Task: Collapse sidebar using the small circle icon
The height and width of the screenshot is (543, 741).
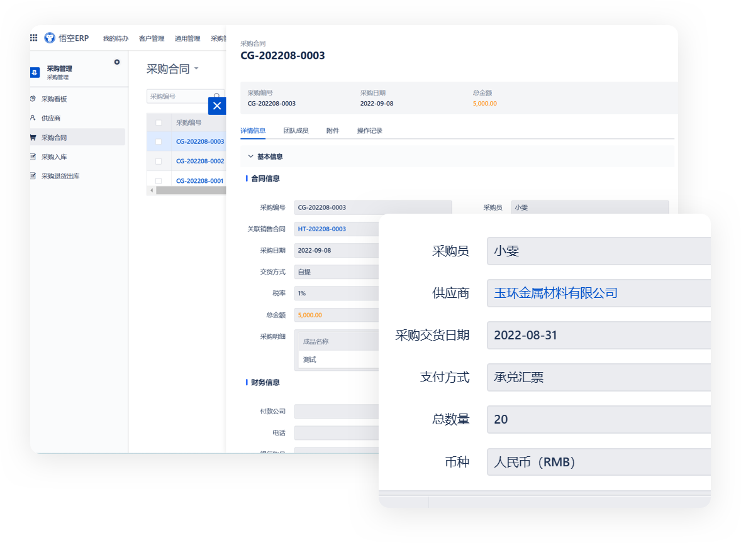Action: click(117, 62)
